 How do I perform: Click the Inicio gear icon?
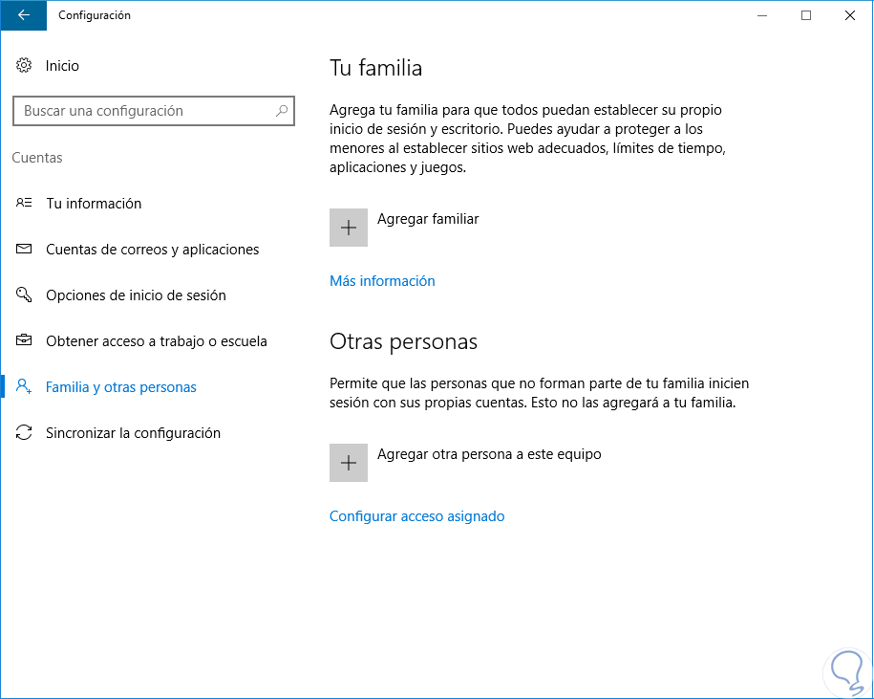[25, 66]
